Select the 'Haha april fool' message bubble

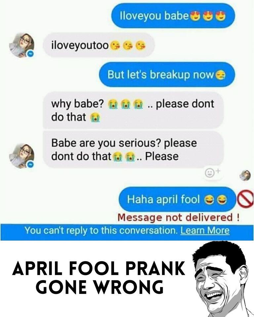[x=177, y=199]
